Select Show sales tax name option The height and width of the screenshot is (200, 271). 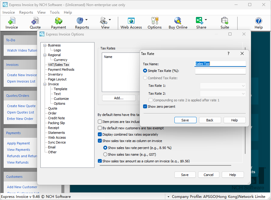(105, 154)
